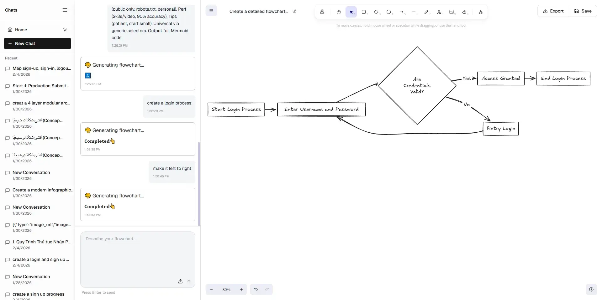Choose the Insert image tool
The width and height of the screenshot is (602, 300).
coord(451,12)
